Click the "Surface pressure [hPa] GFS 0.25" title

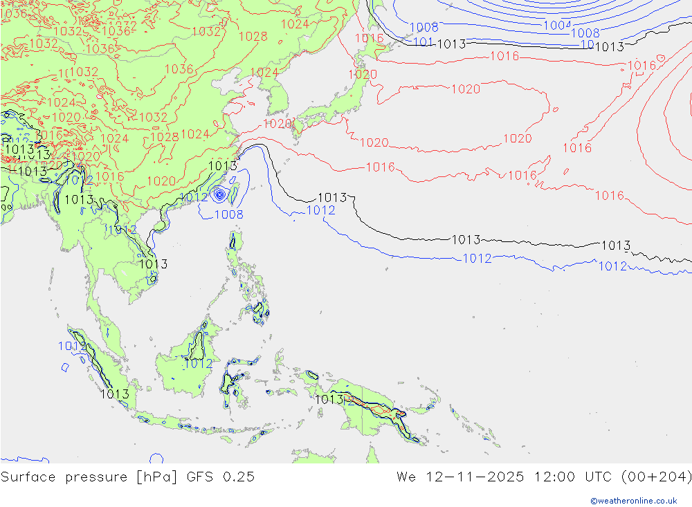click(127, 477)
